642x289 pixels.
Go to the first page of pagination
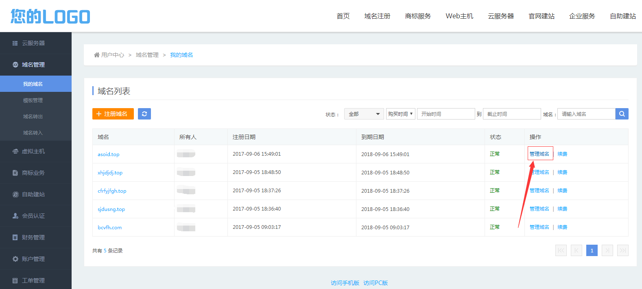click(561, 250)
